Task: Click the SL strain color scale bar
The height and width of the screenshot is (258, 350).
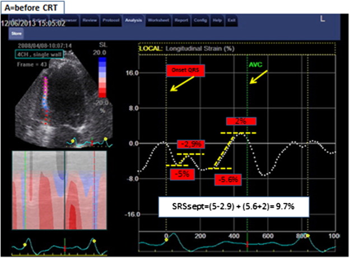Action: (101, 79)
